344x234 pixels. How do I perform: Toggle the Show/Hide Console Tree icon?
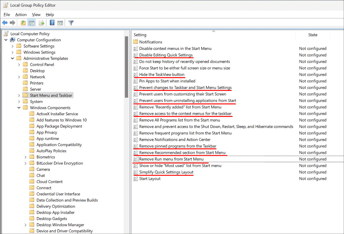32,22
